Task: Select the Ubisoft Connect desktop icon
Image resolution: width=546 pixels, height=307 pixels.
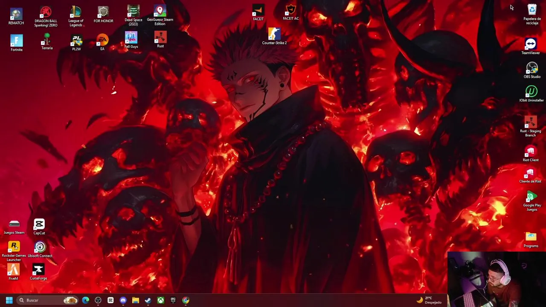Action: [x=40, y=250]
